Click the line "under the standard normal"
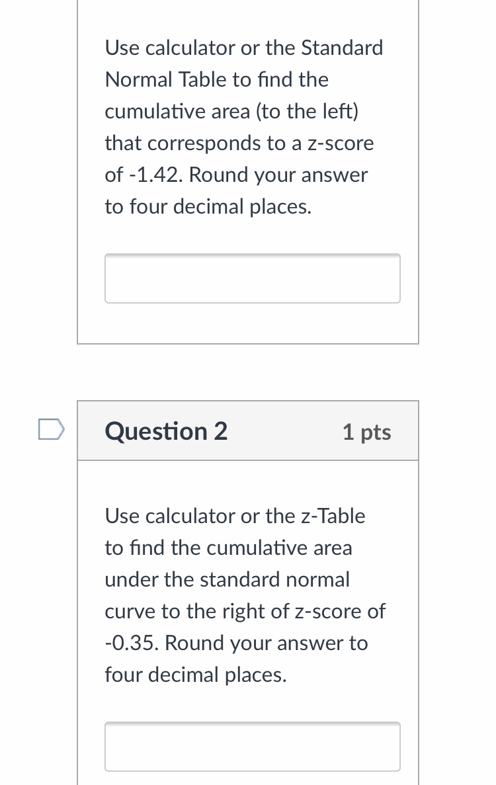 (227, 579)
